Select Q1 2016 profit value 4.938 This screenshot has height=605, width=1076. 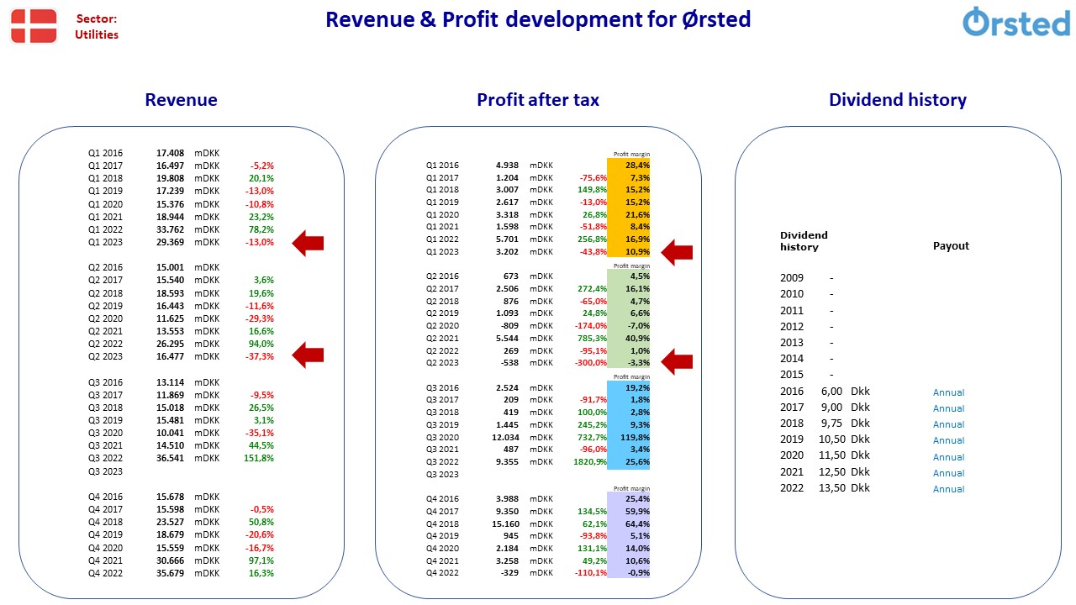pyautogui.click(x=507, y=166)
